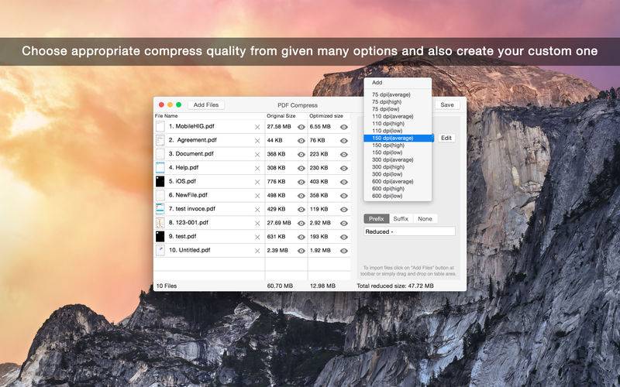Select 110 dpi(high) quality option
The height and width of the screenshot is (387, 620).
tap(398, 124)
